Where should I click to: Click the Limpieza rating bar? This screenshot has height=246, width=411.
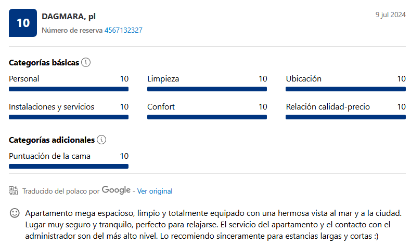coord(207,89)
